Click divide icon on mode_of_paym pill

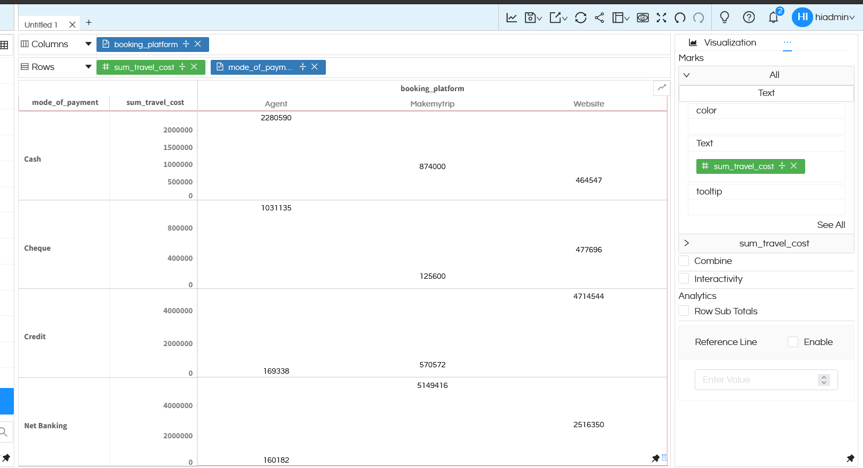tap(303, 67)
